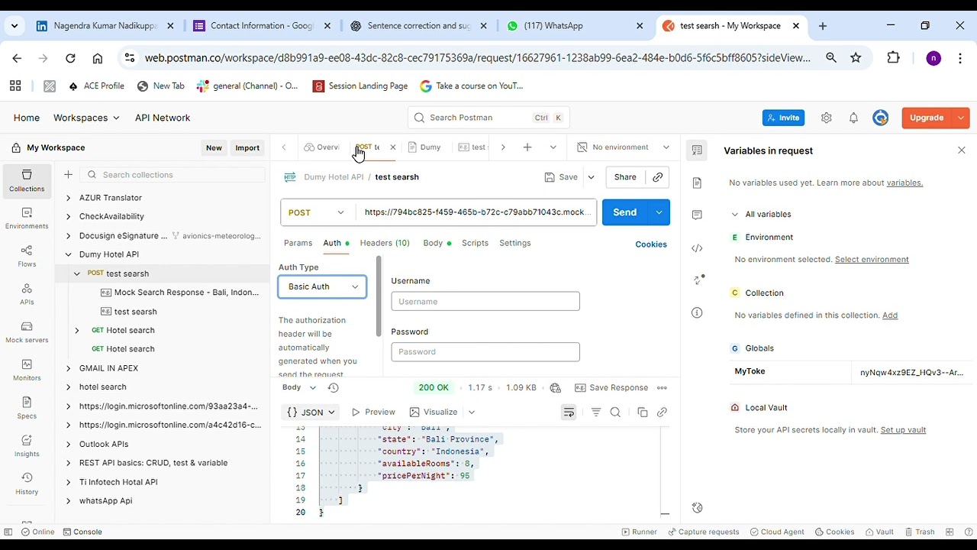Switch to the Body request tab
The image size is (977, 550).
tap(437, 243)
